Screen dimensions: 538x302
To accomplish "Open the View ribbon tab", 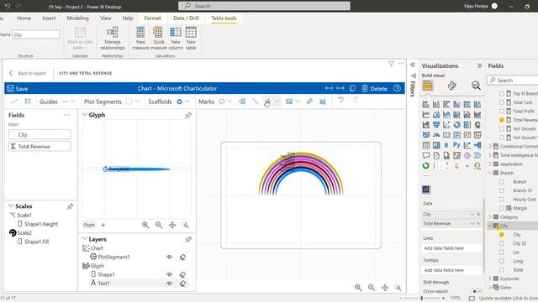I will pos(106,18).
